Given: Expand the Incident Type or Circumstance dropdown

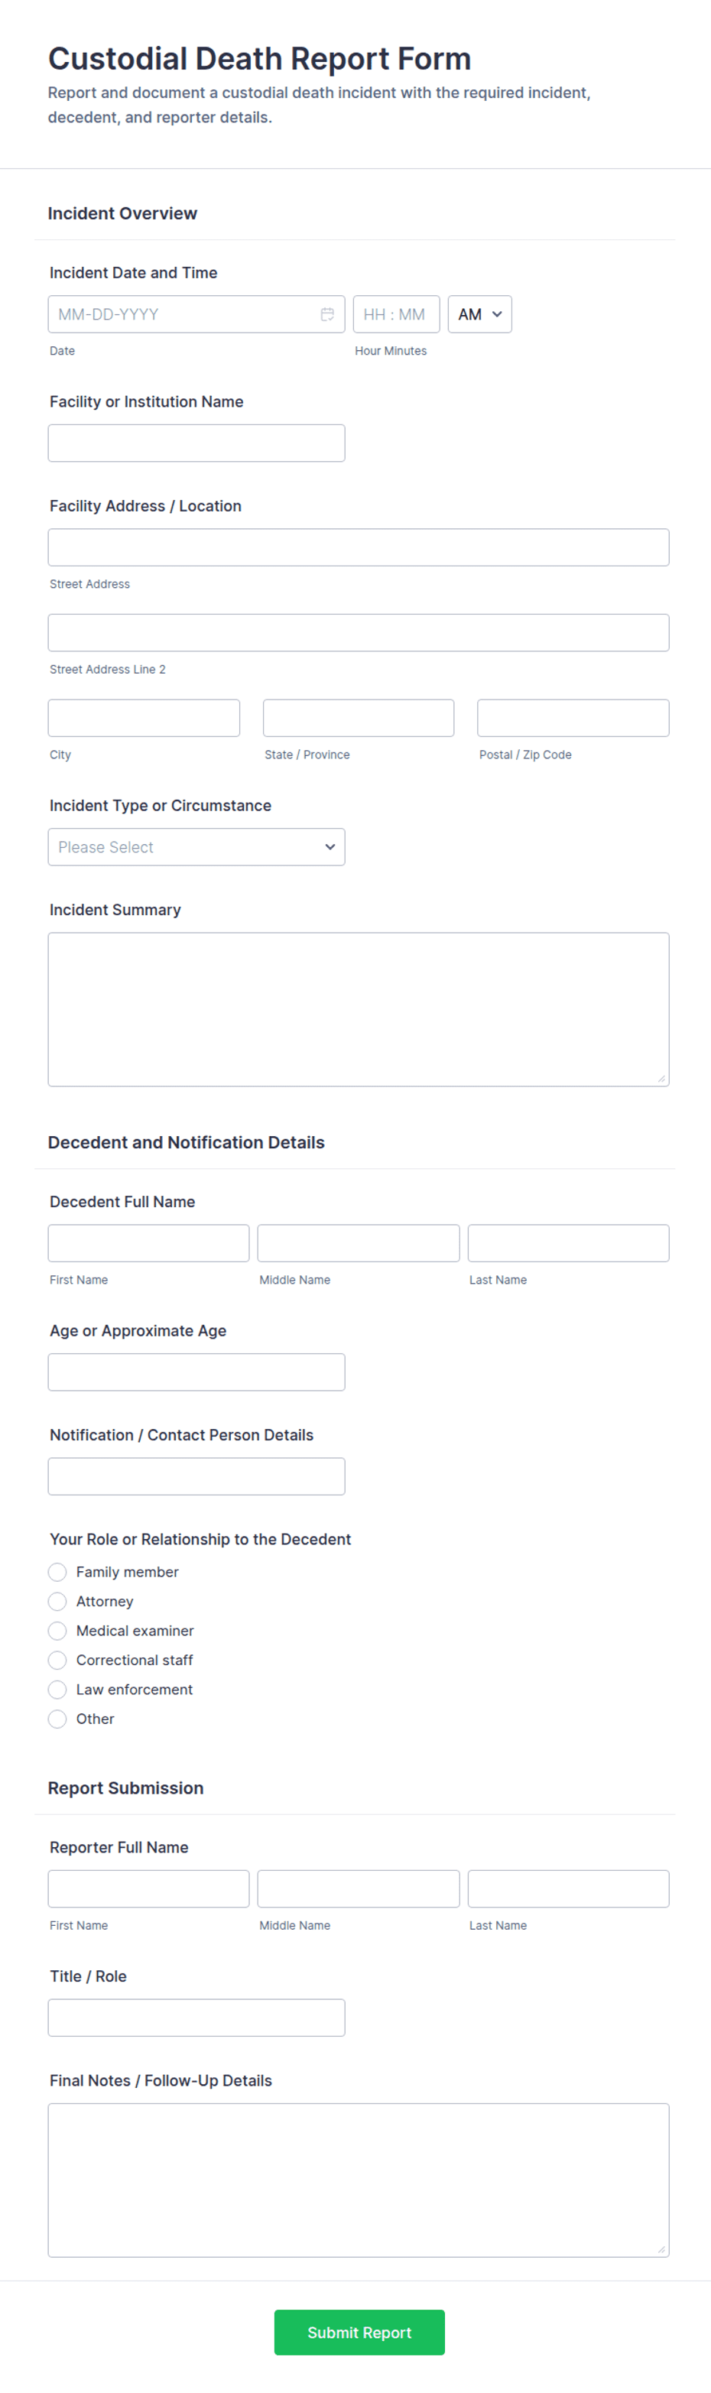Looking at the screenshot, I should click(x=196, y=847).
